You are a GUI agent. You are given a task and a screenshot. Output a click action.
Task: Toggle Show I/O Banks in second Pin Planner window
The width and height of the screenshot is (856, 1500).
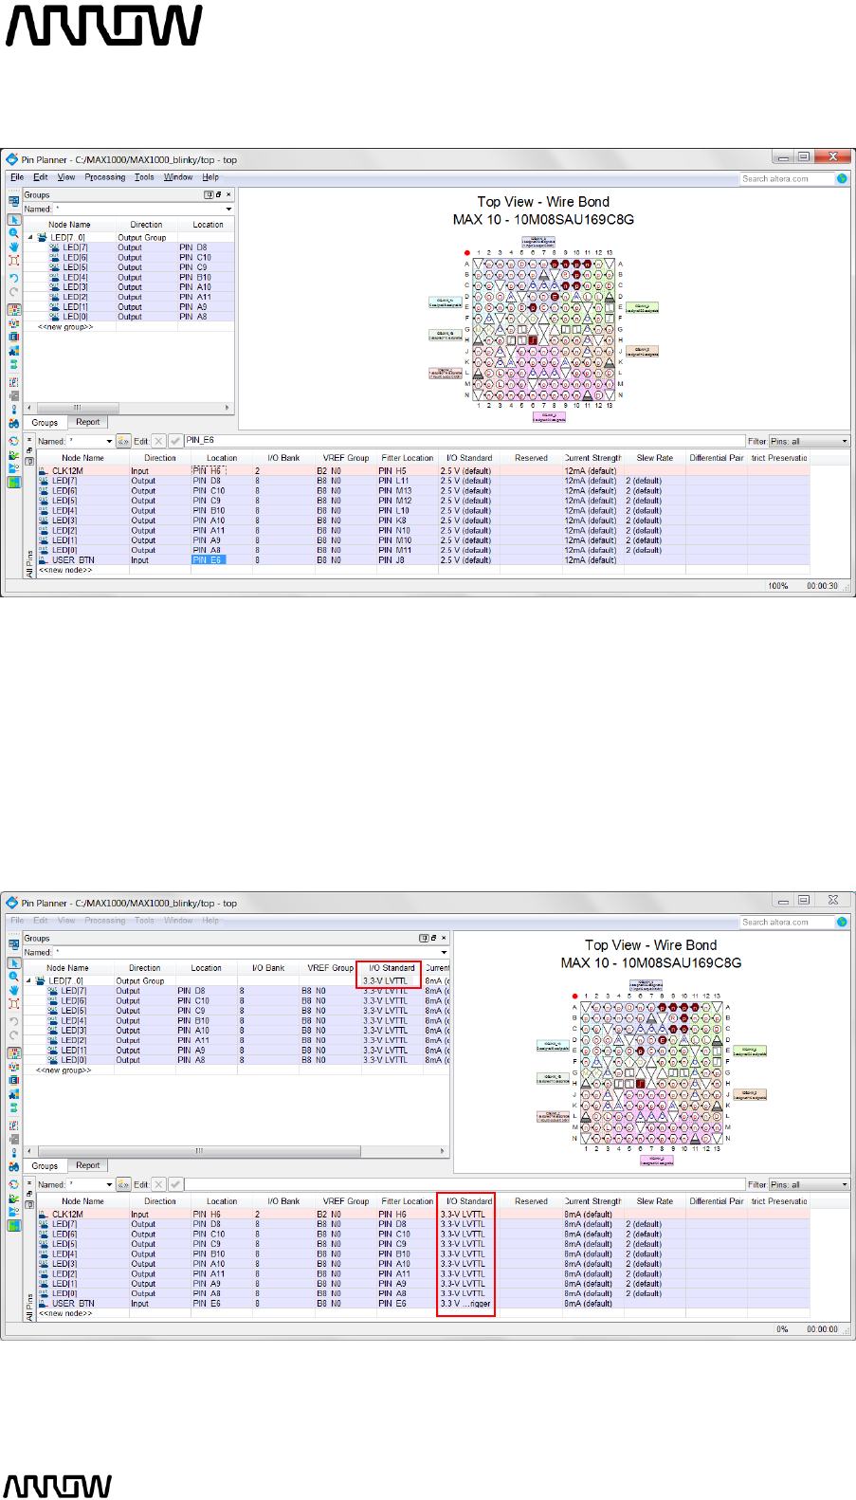click(13, 1052)
